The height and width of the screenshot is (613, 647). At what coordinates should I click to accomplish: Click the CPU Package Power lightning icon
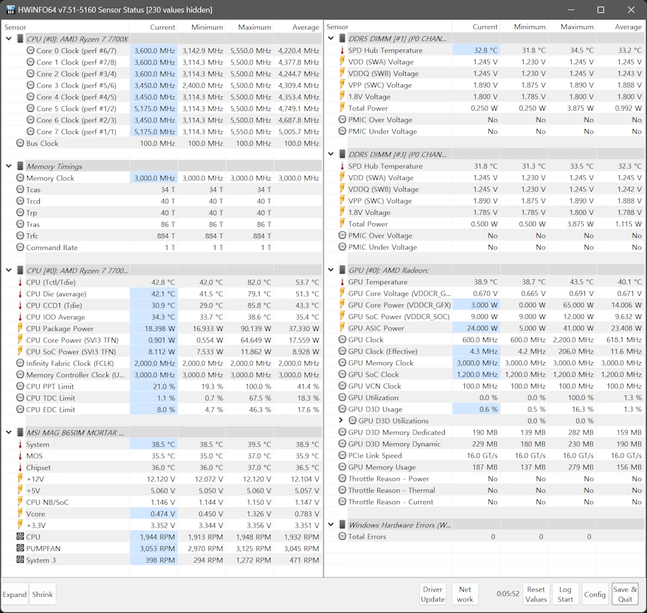20,328
